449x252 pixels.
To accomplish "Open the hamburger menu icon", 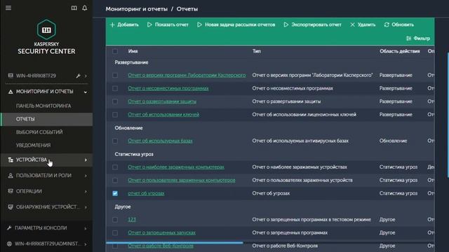I will [8, 8].
